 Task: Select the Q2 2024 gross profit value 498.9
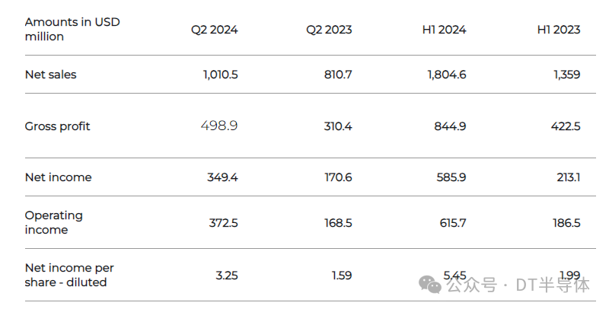219,126
